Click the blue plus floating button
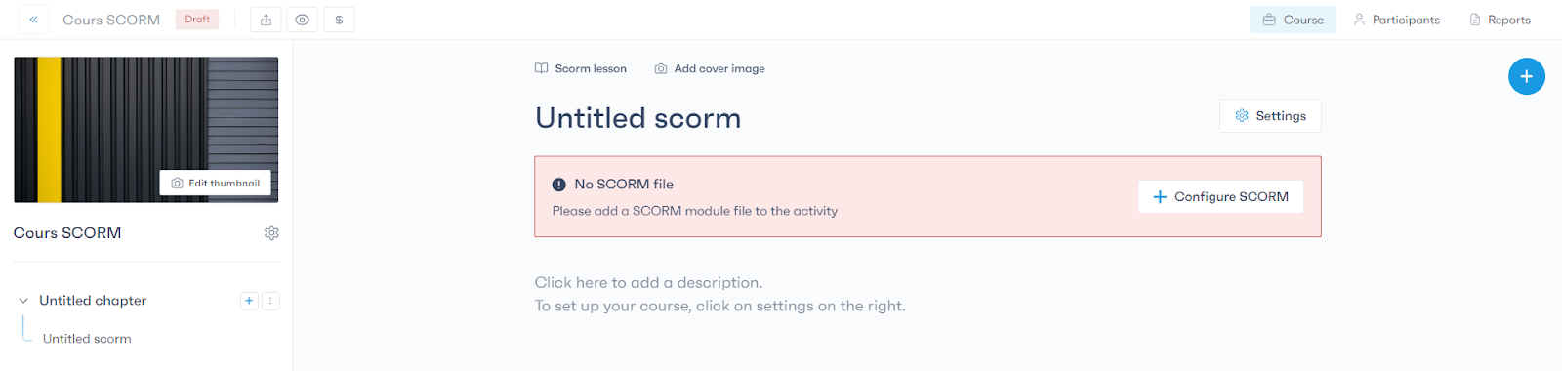The width and height of the screenshot is (1562, 371). point(1526,76)
